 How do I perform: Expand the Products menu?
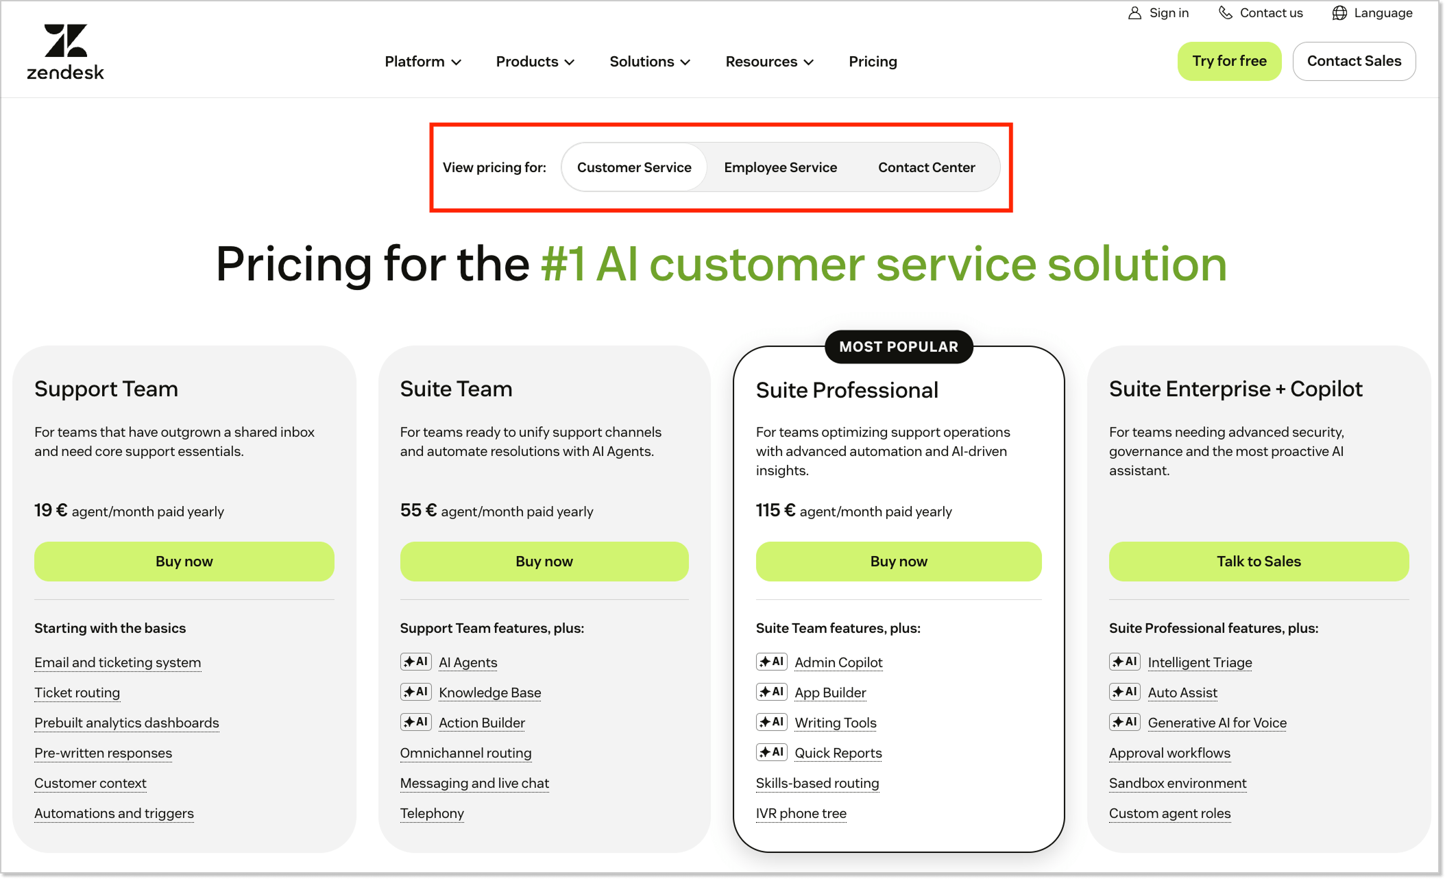click(535, 62)
